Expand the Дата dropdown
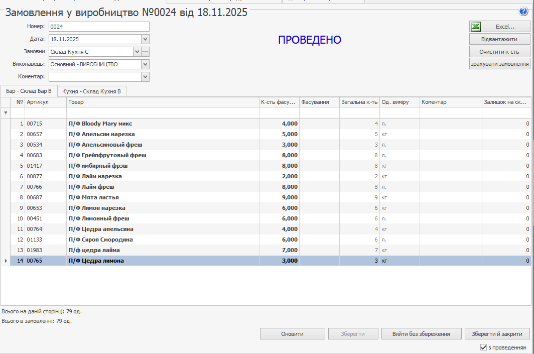 tap(145, 39)
